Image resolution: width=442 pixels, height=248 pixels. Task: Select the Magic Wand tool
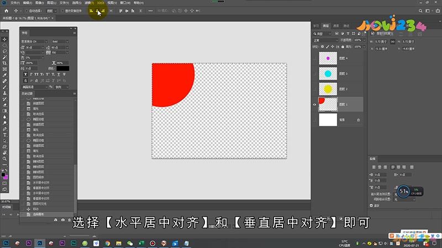click(x=4, y=57)
